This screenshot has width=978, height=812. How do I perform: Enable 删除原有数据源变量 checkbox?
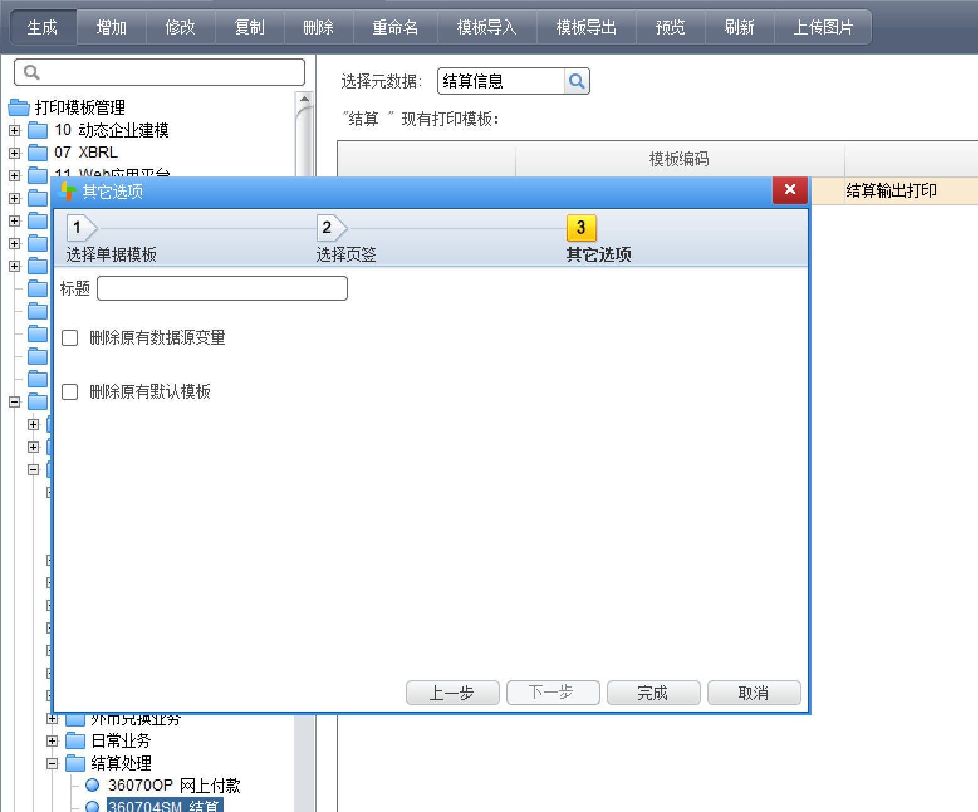[x=70, y=338]
